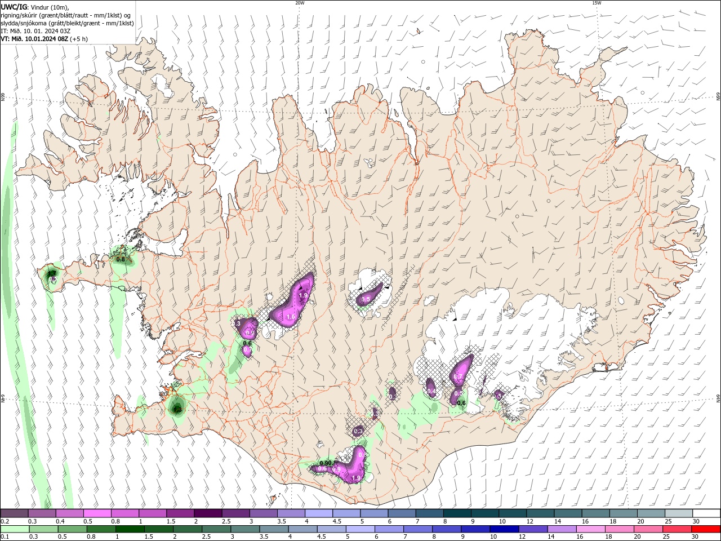Click the darkest green lower swatch between 1 and 1.5
Screen dimensions: 721x541
(x=130, y=529)
